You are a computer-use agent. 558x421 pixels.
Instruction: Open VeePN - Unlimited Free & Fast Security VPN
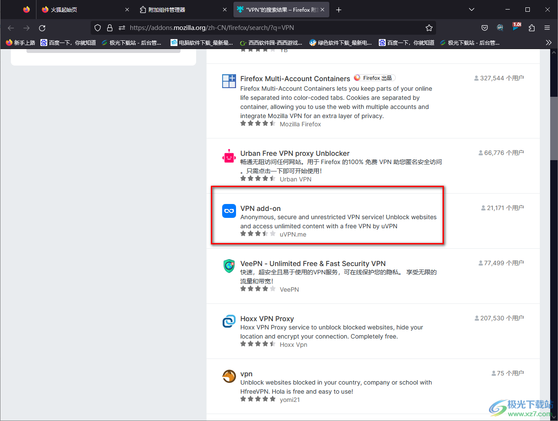point(313,263)
